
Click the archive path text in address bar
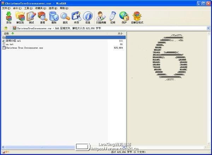tap(59, 28)
